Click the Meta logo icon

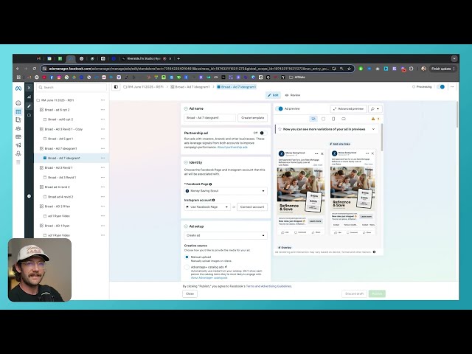pyautogui.click(x=18, y=88)
